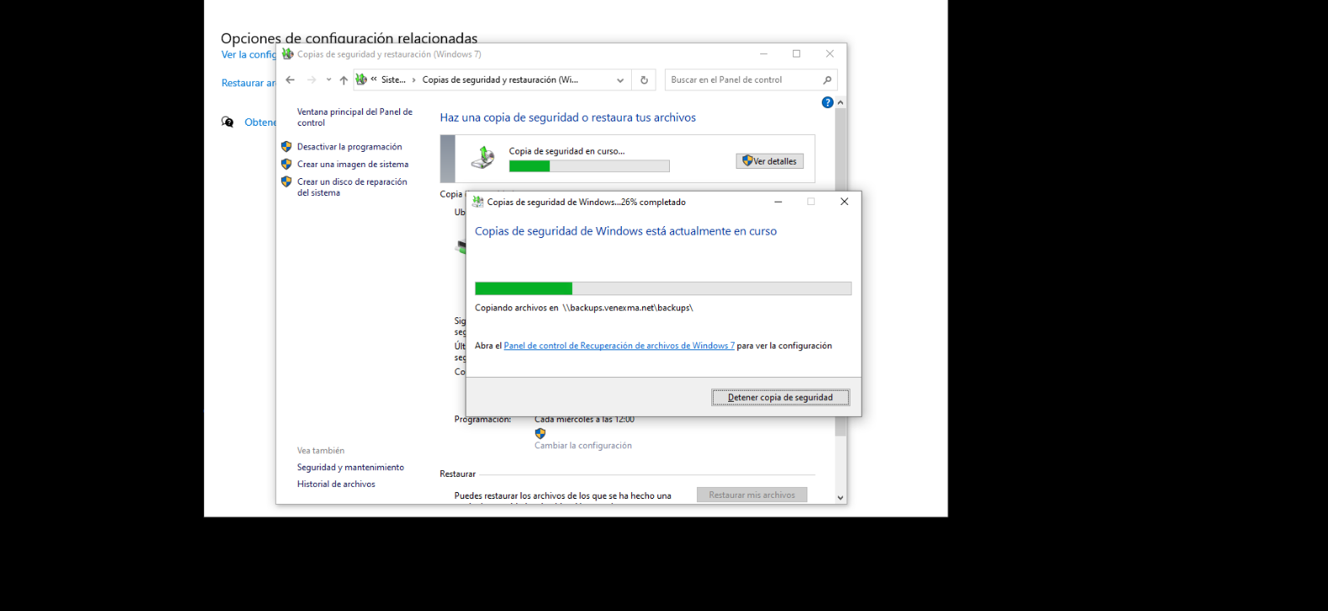Click the scrollbar down arrow in Control Panel
The image size is (1328, 611).
coord(840,497)
